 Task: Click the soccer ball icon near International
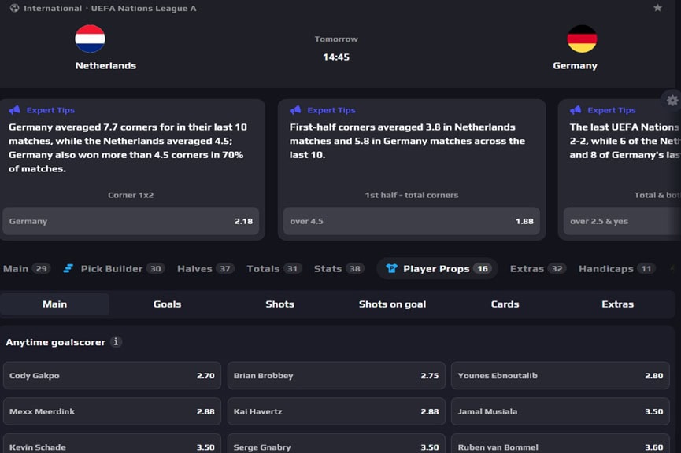14,8
